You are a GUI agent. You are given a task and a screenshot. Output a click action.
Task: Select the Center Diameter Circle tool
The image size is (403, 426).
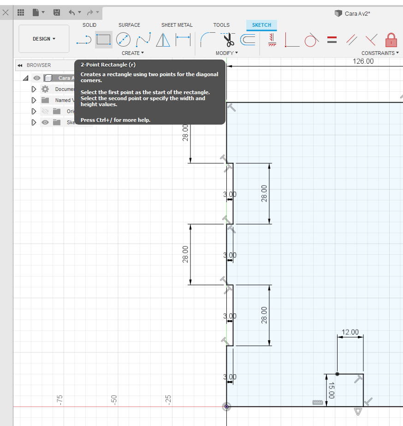(x=123, y=40)
